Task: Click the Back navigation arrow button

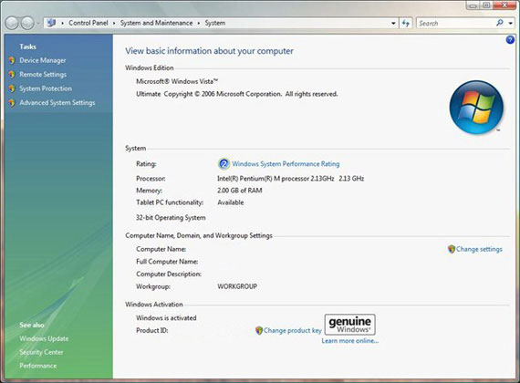Action: (x=12, y=23)
